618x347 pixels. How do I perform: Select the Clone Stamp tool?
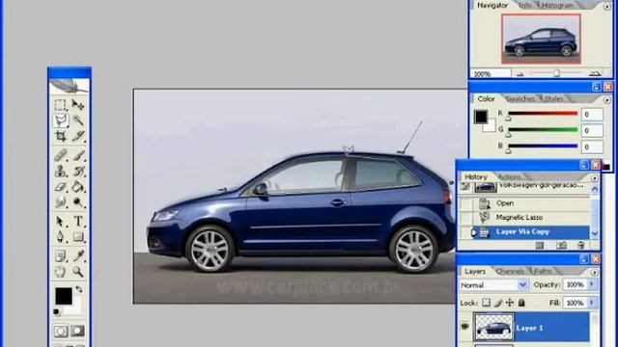click(x=60, y=171)
